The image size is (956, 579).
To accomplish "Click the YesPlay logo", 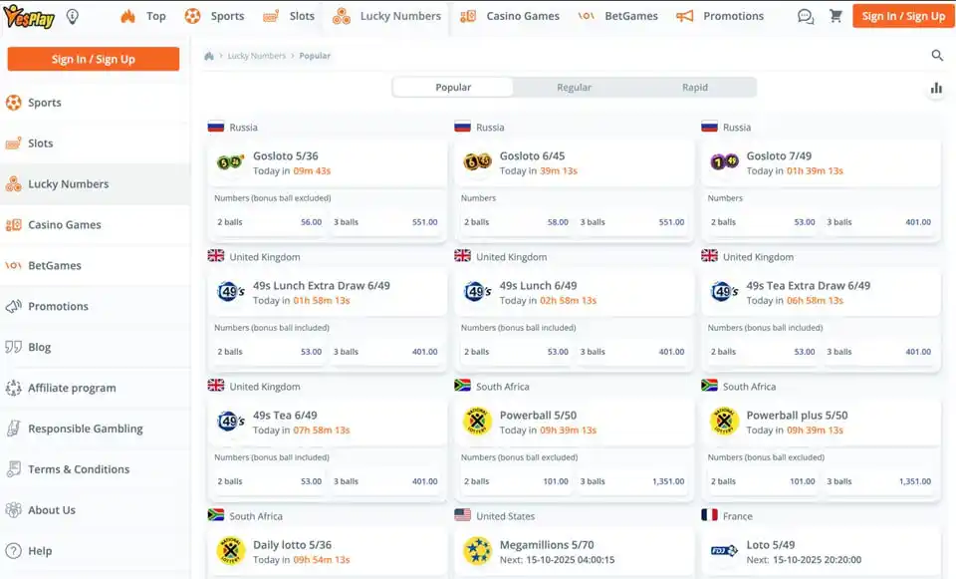I will pos(28,16).
